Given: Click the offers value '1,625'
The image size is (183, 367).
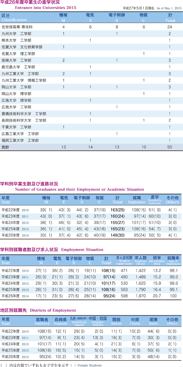Looking at the screenshot, I should [x=141, y=283].
